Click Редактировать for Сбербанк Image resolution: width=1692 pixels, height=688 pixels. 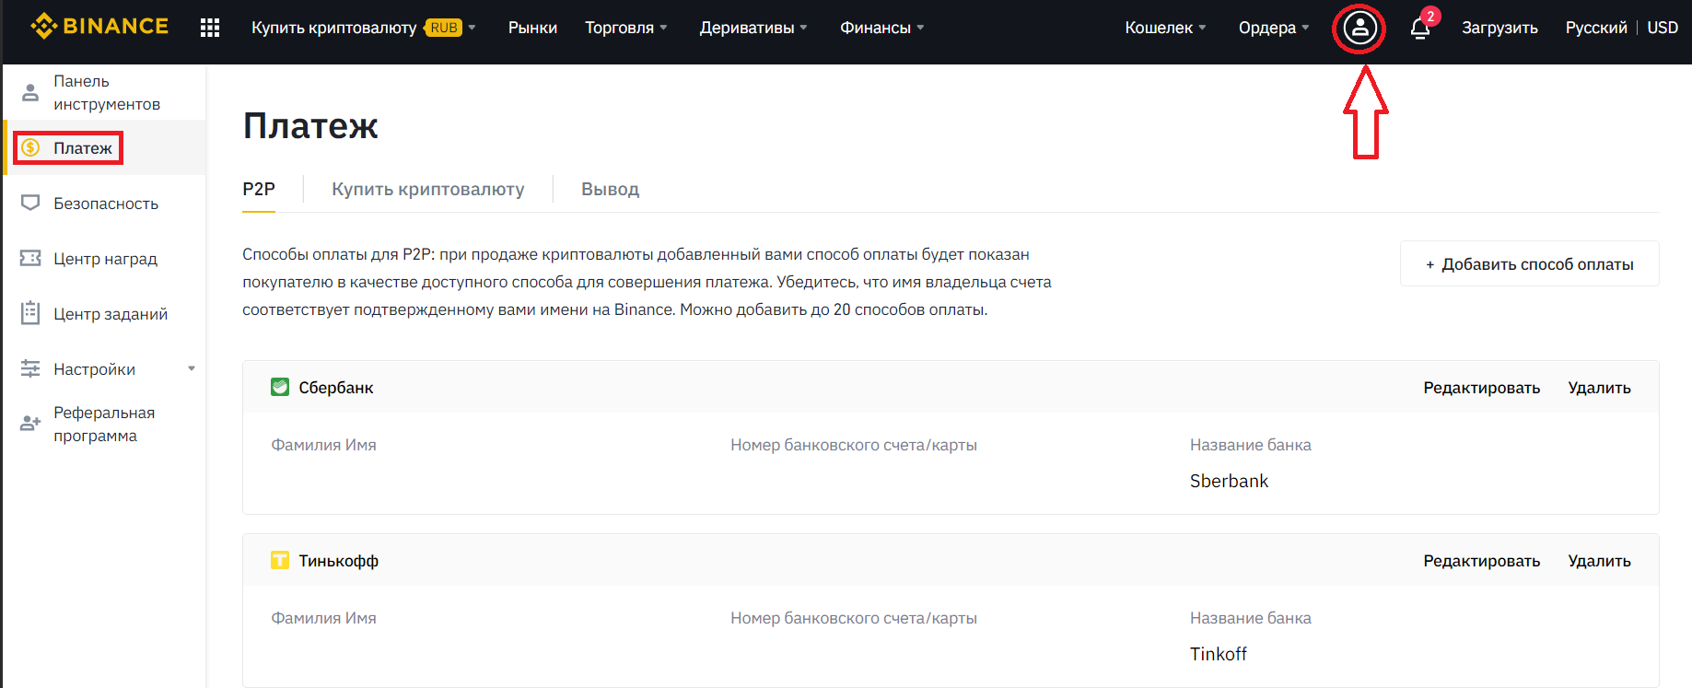1481,388
